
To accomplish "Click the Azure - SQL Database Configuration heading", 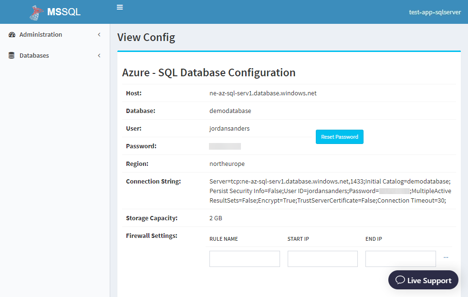I will (x=208, y=73).
